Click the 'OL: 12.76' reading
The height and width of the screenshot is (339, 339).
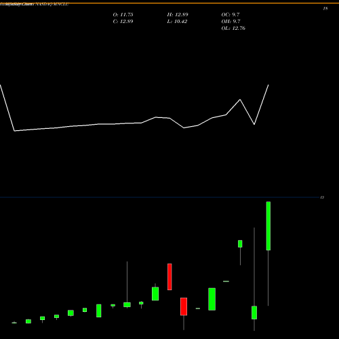pos(233,28)
